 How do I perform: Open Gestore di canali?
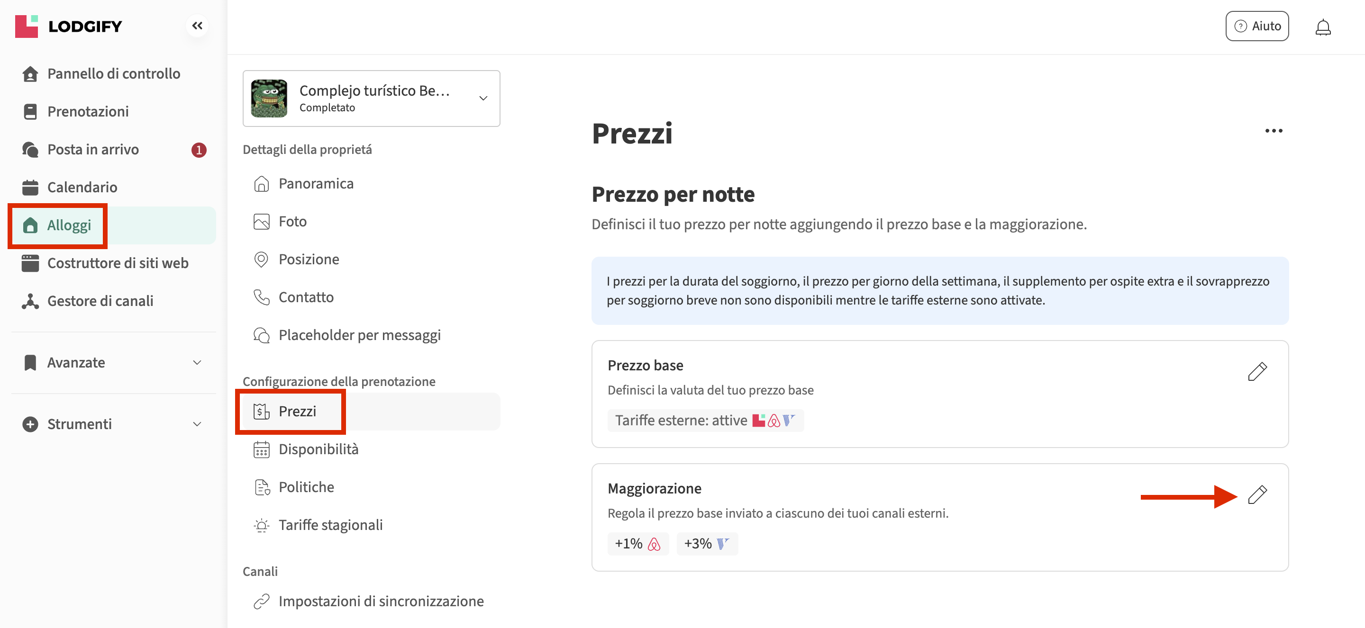click(x=100, y=301)
